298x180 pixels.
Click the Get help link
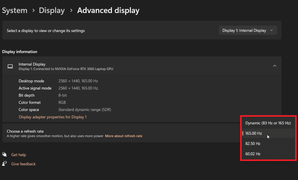coord(18,155)
